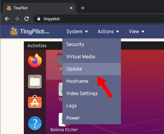
Task: Click the browser forward arrow
Action: 17,19
